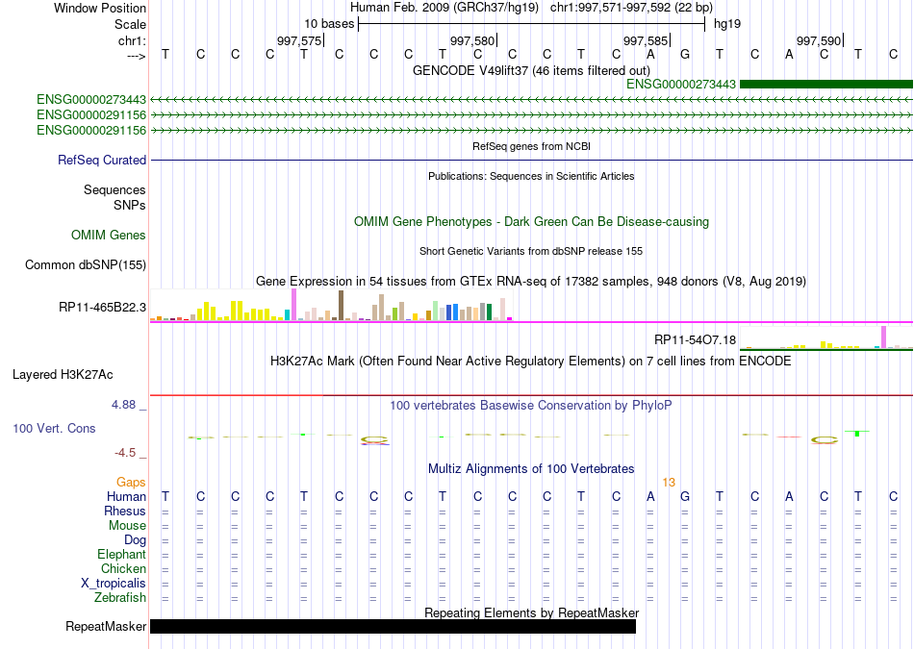Click the Chicken species label
Viewport: 914px width, 649px height.
pos(123,568)
